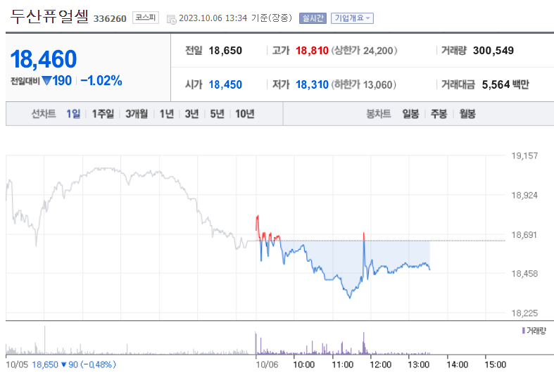
Task: Click the 코스피 market label
Action: [x=146, y=18]
